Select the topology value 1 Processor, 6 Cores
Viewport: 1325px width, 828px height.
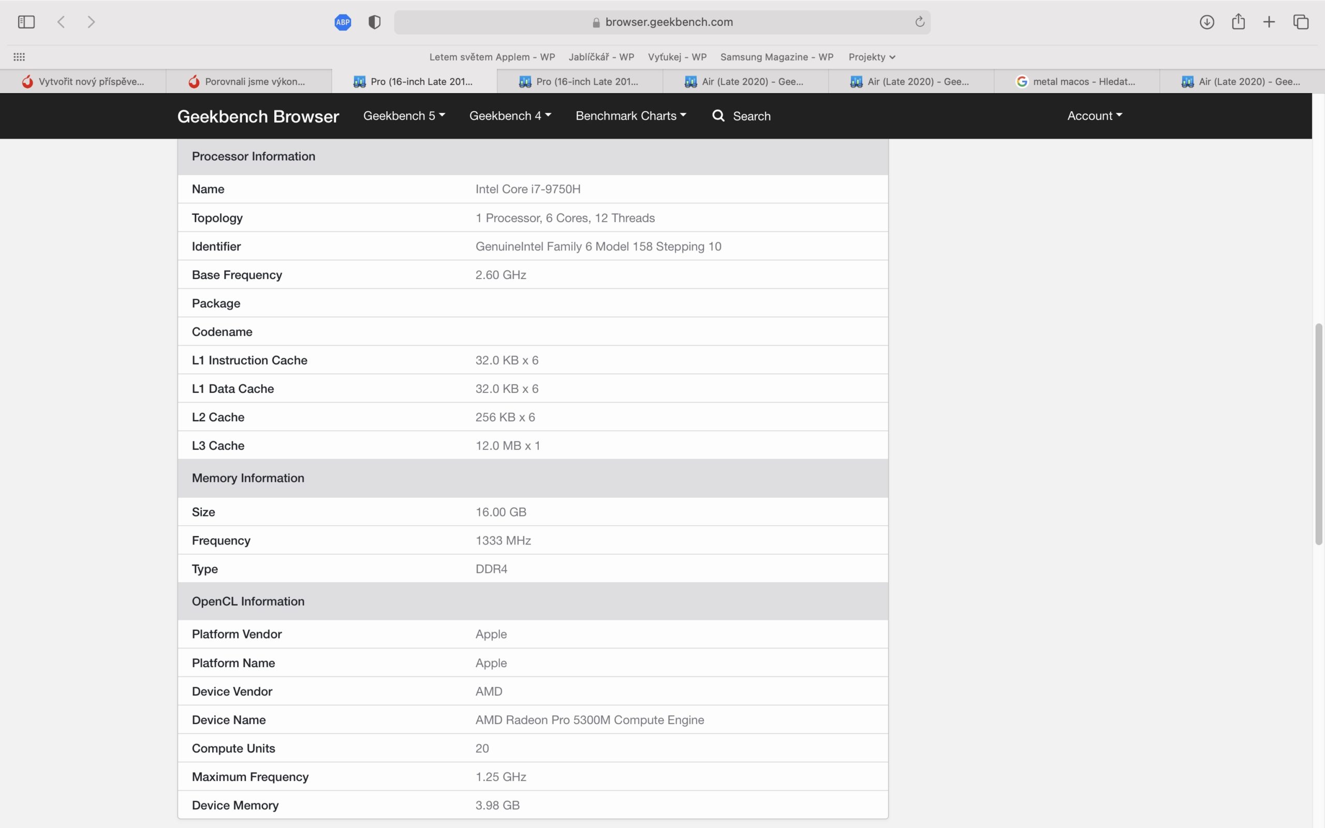565,218
